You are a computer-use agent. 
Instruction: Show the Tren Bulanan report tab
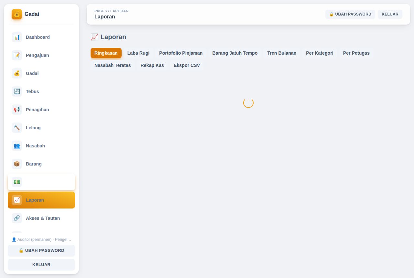click(282, 53)
